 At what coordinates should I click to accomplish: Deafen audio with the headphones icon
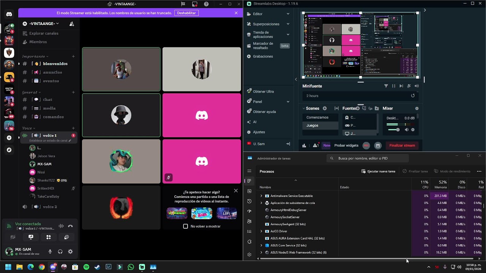pos(60,251)
